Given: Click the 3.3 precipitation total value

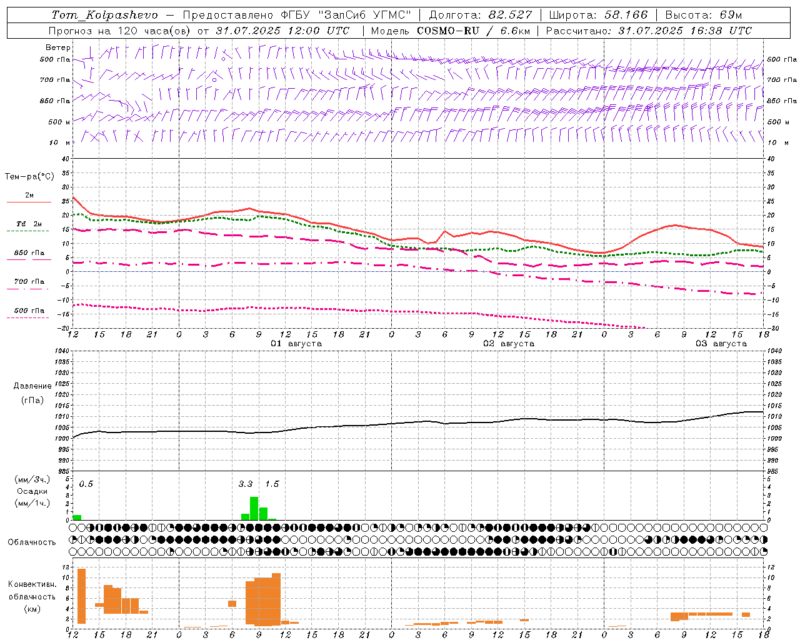Looking at the screenshot, I should (246, 484).
